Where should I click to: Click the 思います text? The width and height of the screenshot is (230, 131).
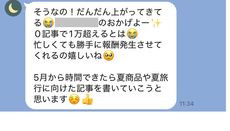[x=51, y=99]
